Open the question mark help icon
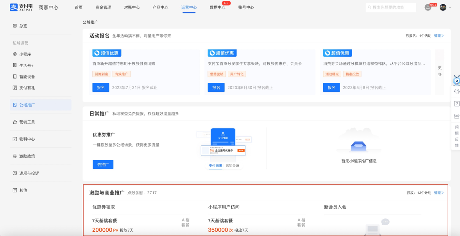 [456, 104]
